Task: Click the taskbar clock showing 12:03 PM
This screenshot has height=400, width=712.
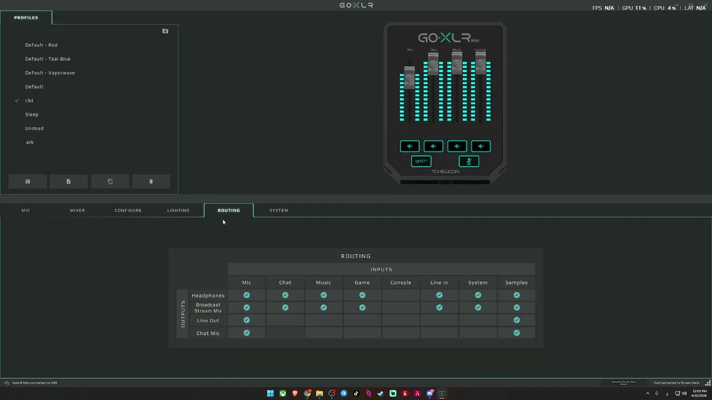Action: click(699, 393)
